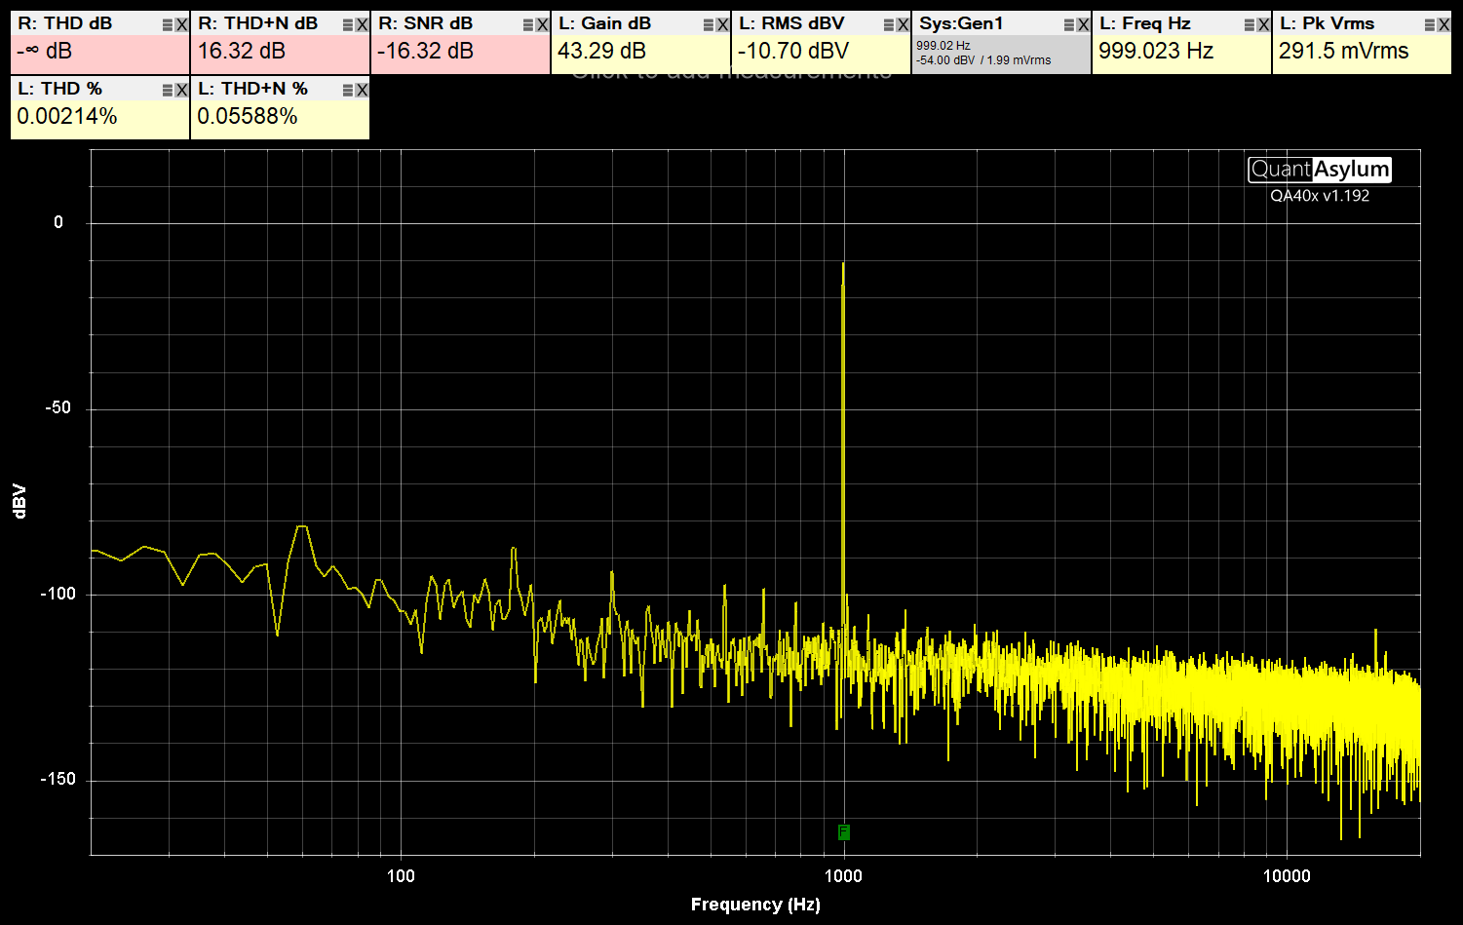Screen dimensions: 1463x925
Task: Click the dBV y-axis label
Action: [19, 500]
